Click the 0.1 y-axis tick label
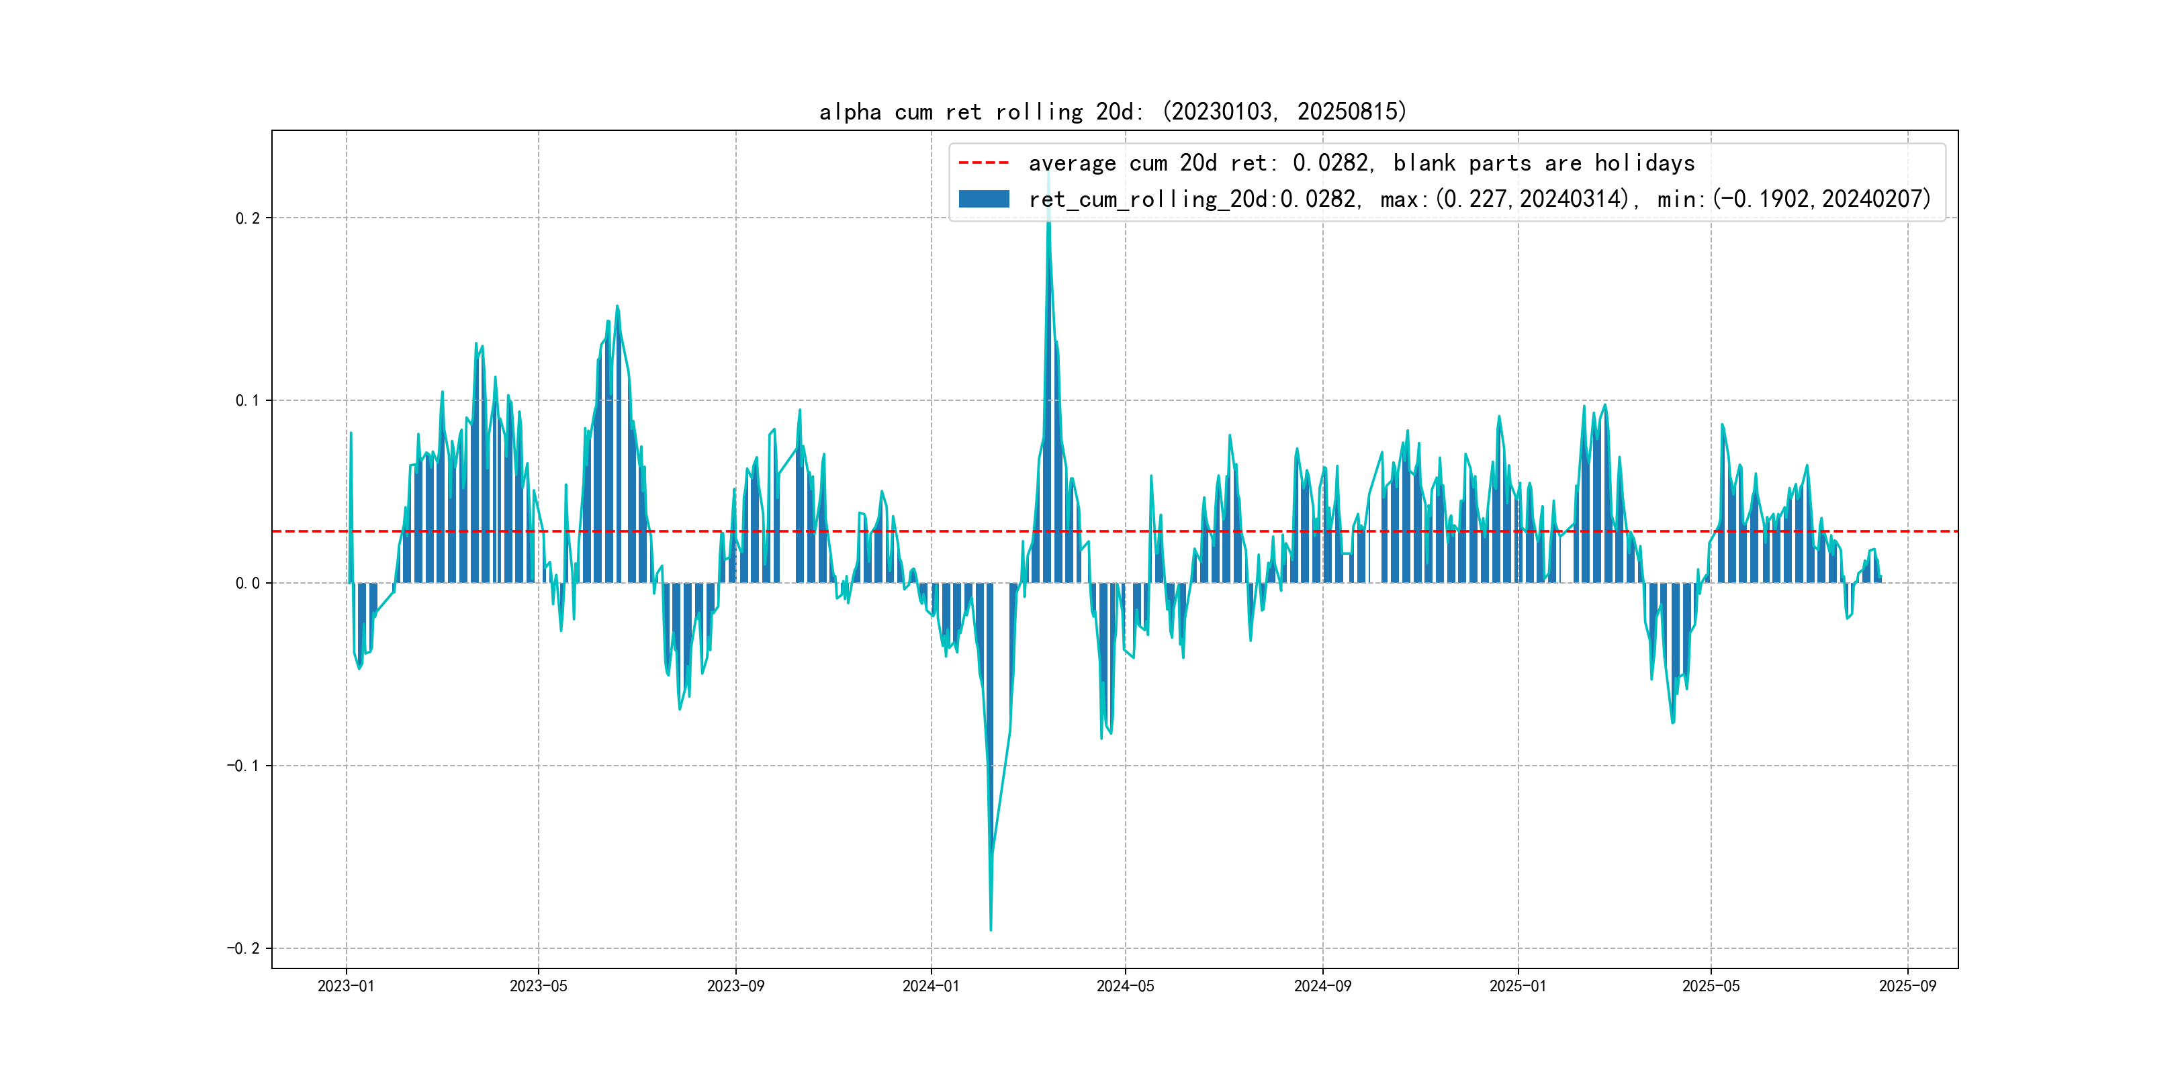 click(248, 400)
